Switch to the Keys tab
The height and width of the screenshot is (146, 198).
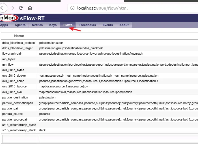[x=53, y=25]
